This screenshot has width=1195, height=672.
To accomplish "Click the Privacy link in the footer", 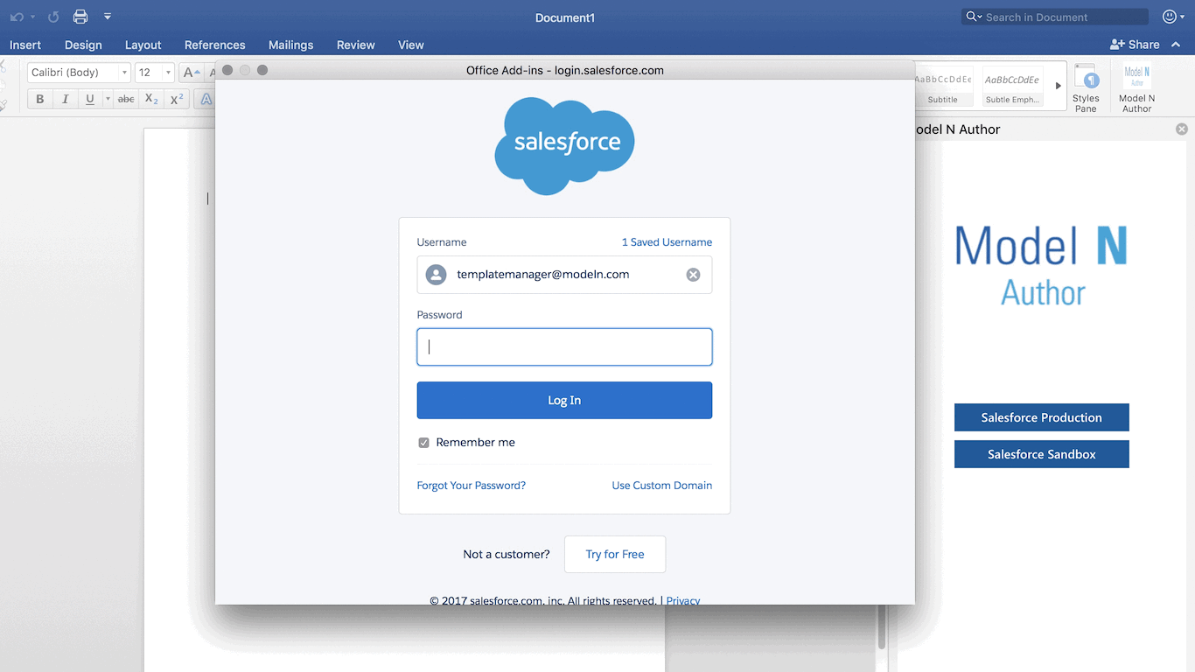I will (x=683, y=601).
